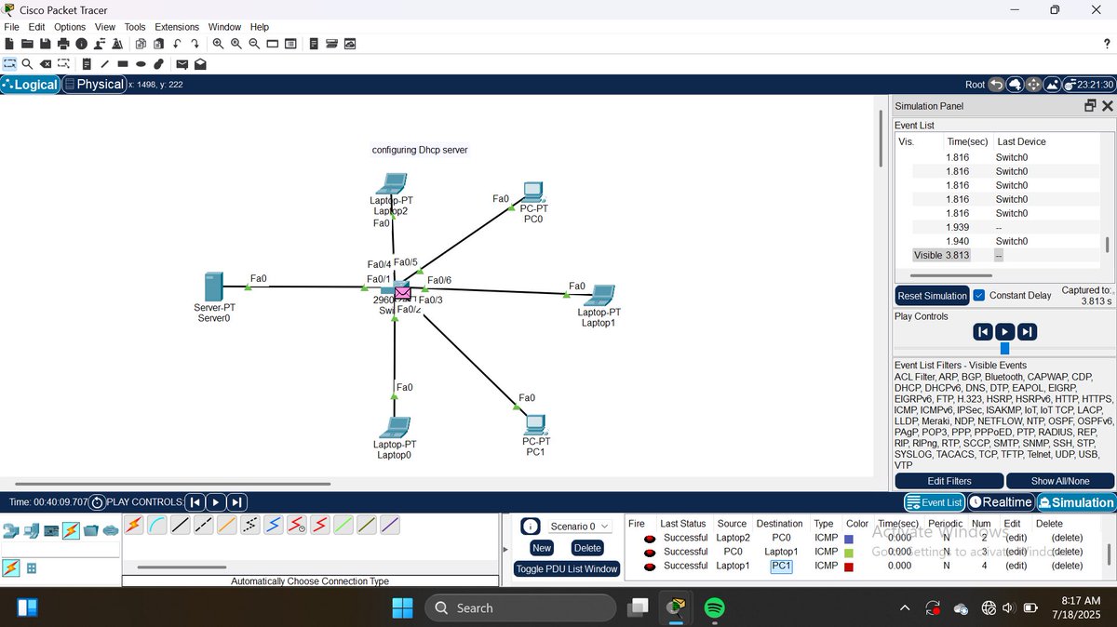Select the Laptop0 device
1117x627 pixels.
[x=395, y=428]
